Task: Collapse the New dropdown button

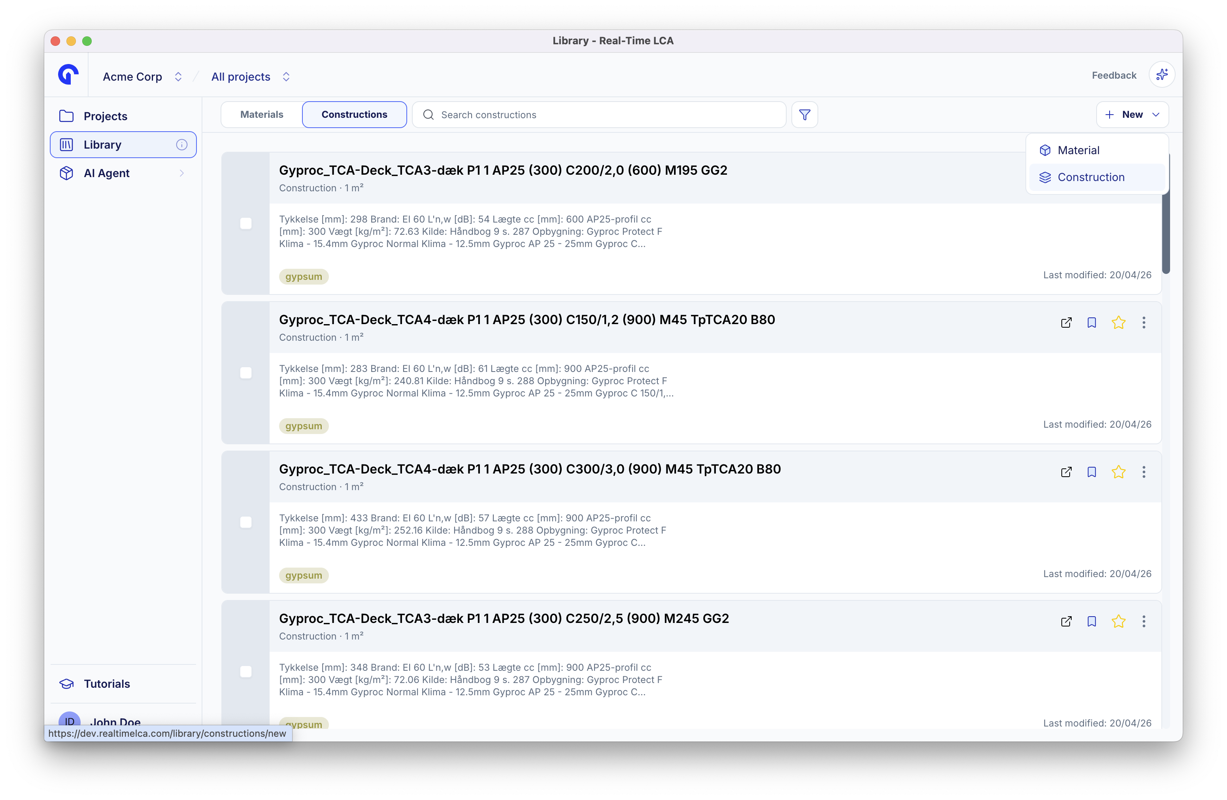Action: pyautogui.click(x=1132, y=115)
